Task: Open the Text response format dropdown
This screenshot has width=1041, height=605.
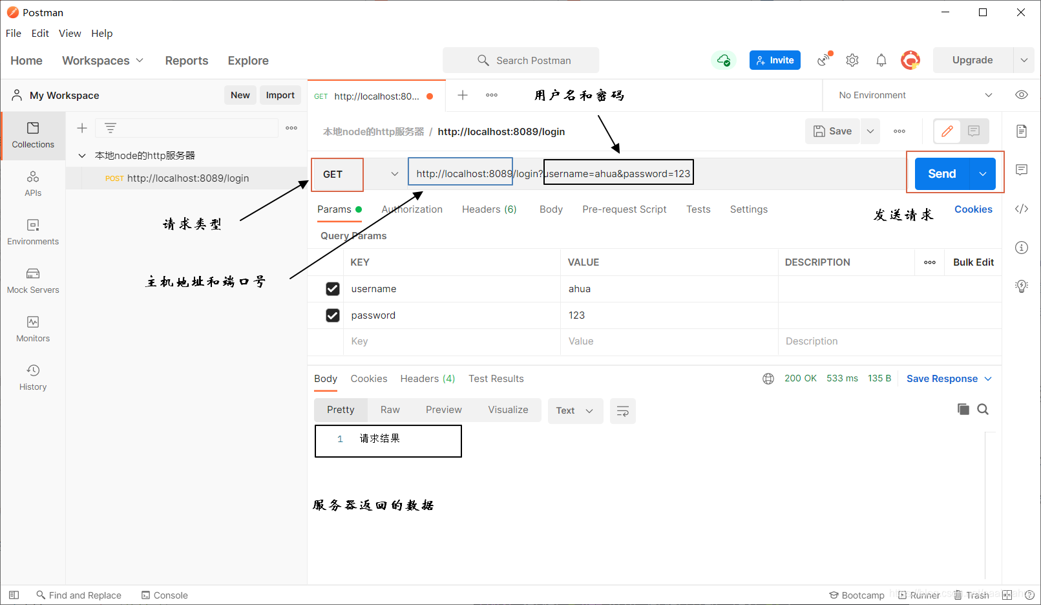Action: tap(574, 410)
